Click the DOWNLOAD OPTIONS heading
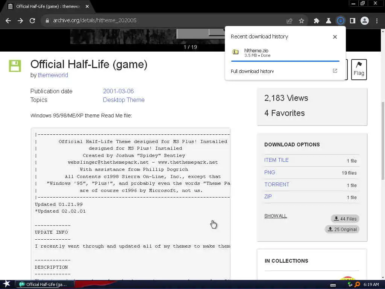Screen dimensions: 385x289 click(292, 144)
